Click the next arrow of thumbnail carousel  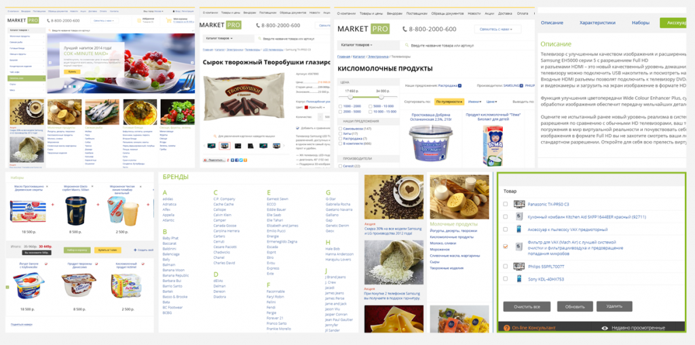tap(284, 145)
